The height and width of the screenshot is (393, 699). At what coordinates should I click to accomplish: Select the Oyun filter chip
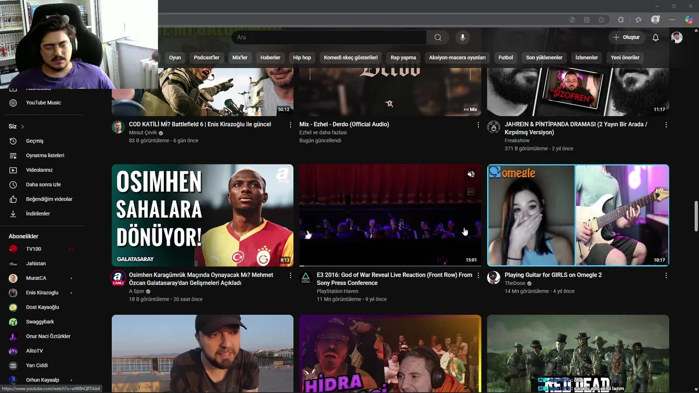175,57
